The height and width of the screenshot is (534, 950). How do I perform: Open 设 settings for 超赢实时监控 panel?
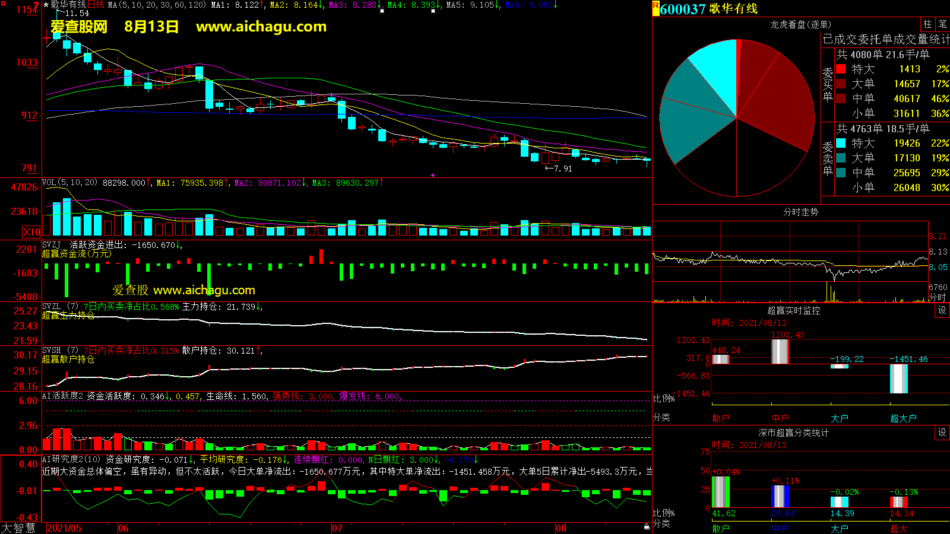pos(942,310)
